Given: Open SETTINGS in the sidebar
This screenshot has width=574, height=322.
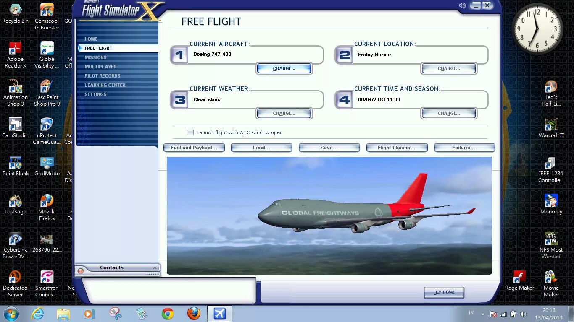Looking at the screenshot, I should pos(95,94).
